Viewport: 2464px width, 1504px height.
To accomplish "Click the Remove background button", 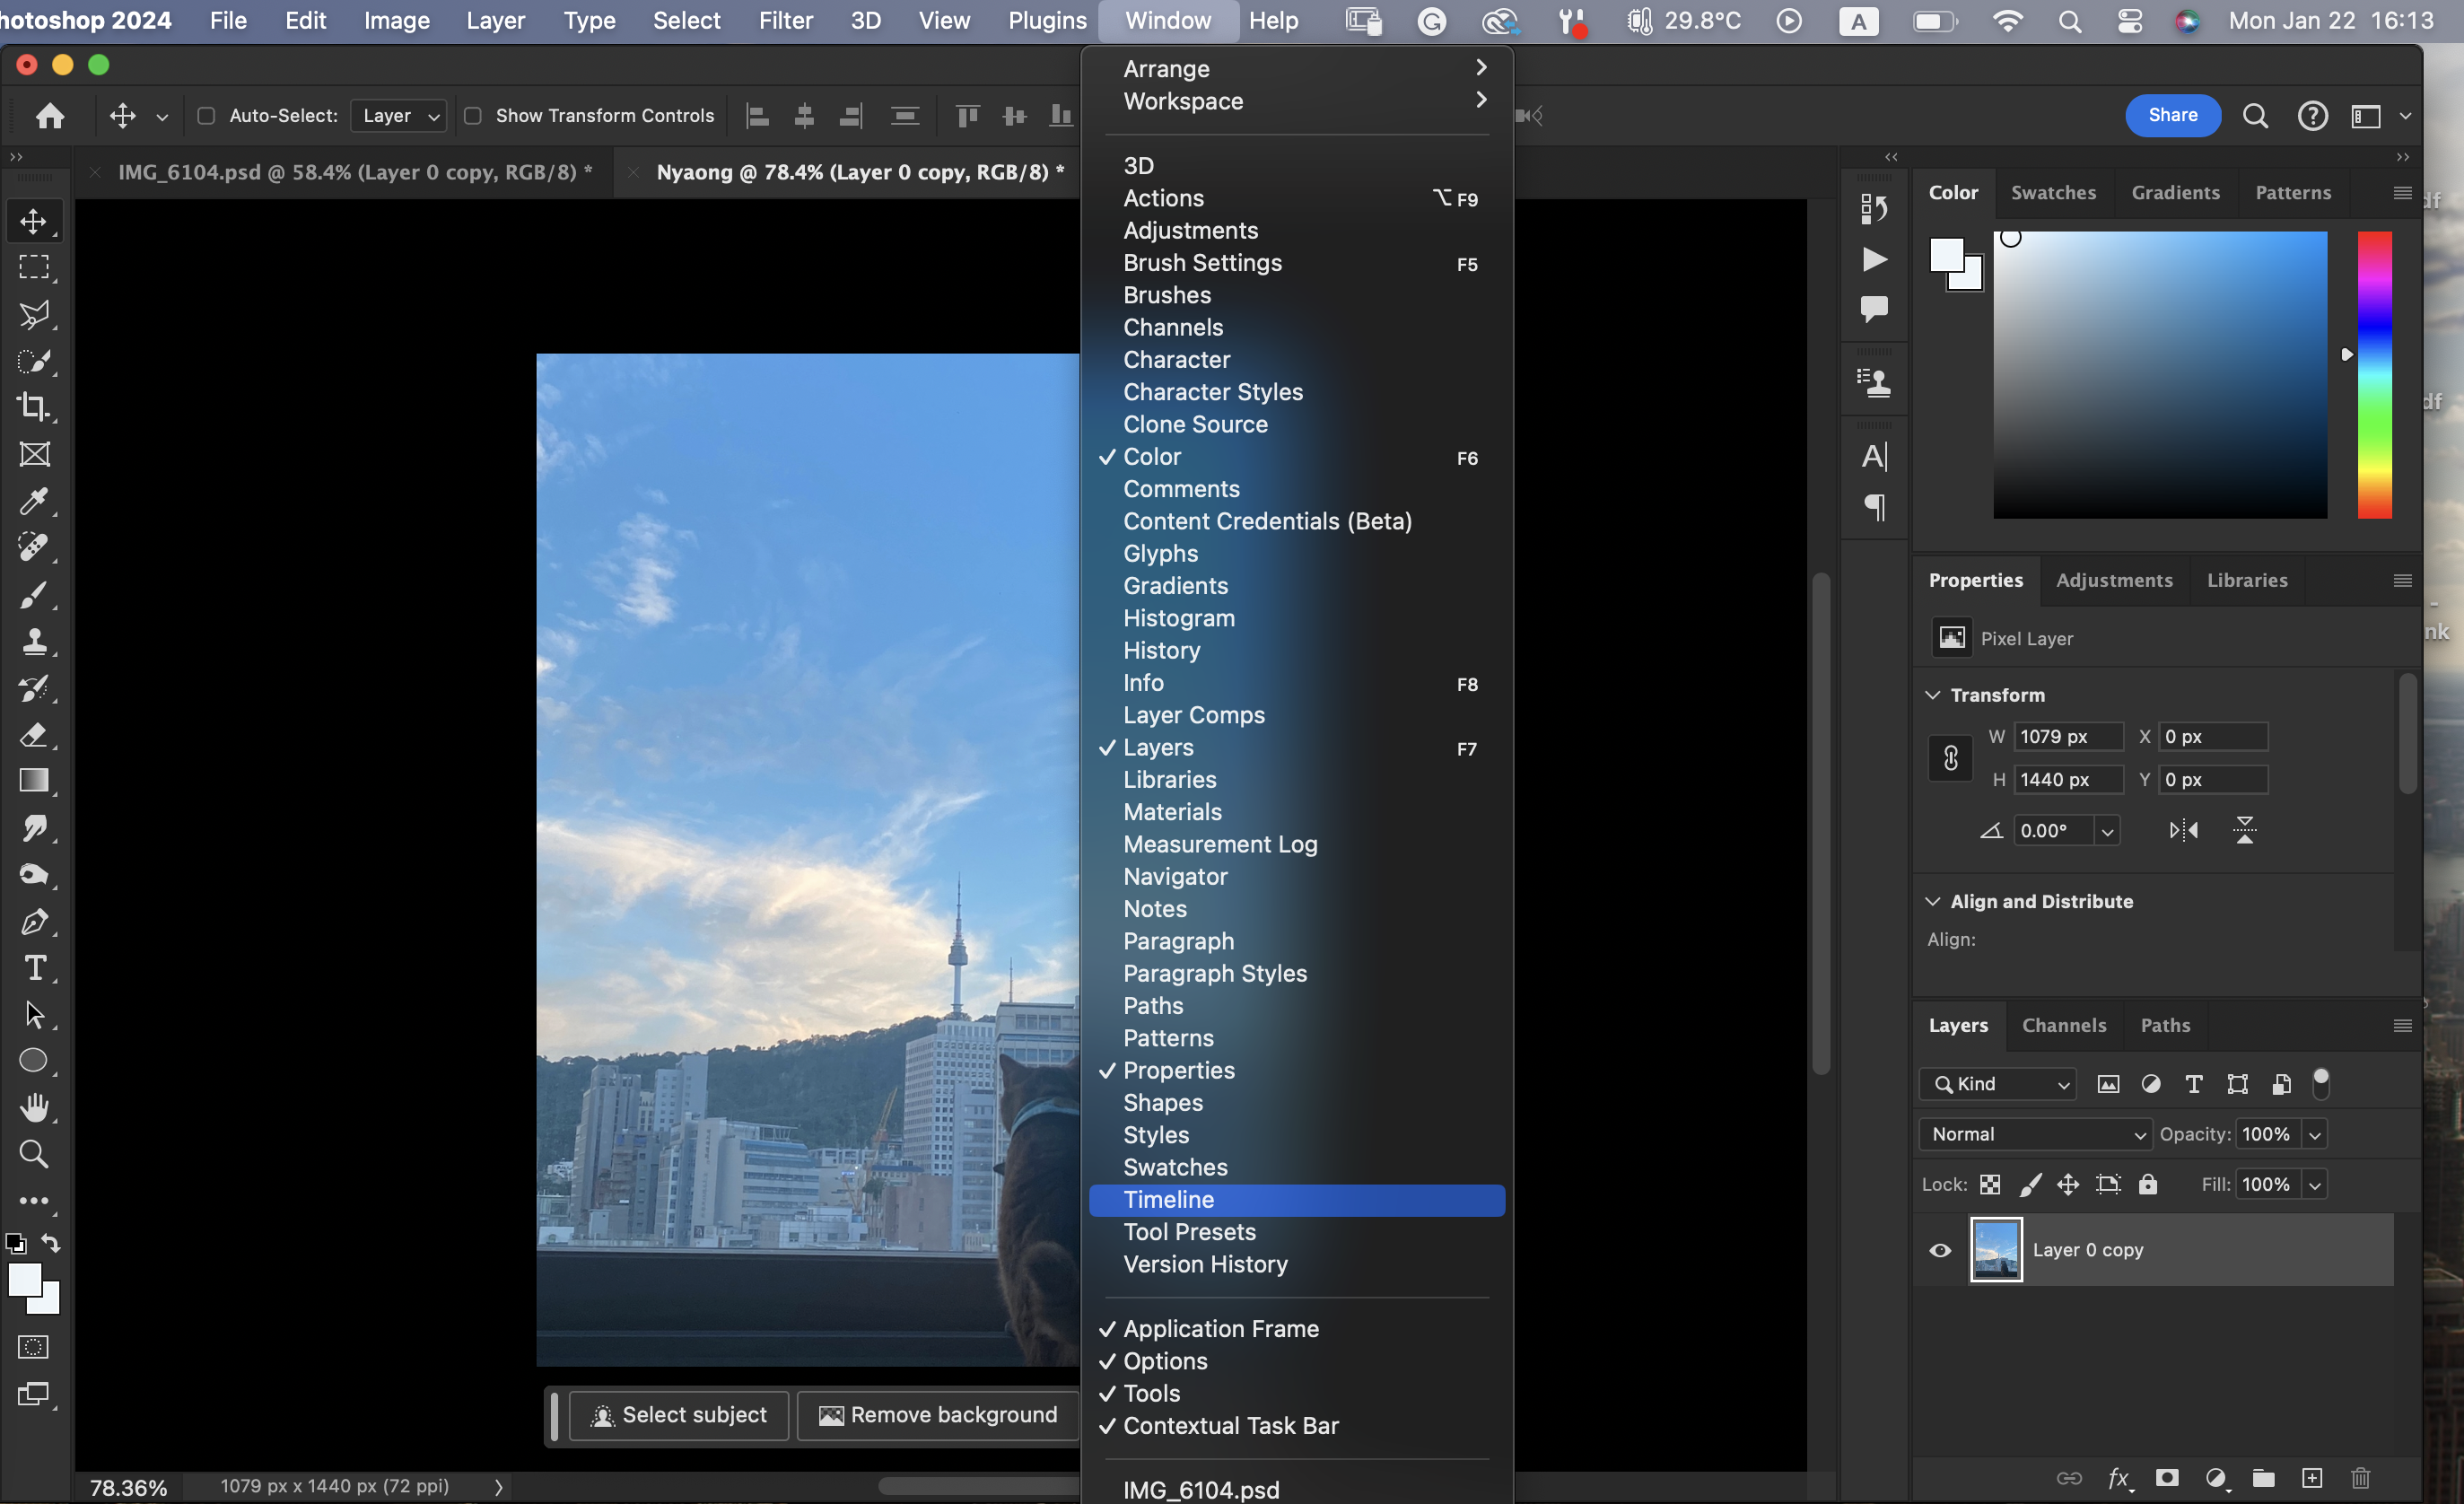I will pyautogui.click(x=938, y=1415).
